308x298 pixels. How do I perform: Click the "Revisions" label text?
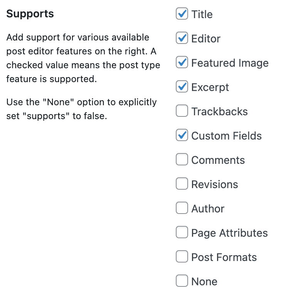[x=214, y=184]
